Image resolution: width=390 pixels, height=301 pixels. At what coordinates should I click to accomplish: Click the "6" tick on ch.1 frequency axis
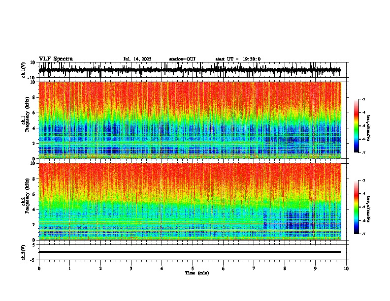[x=34, y=113]
